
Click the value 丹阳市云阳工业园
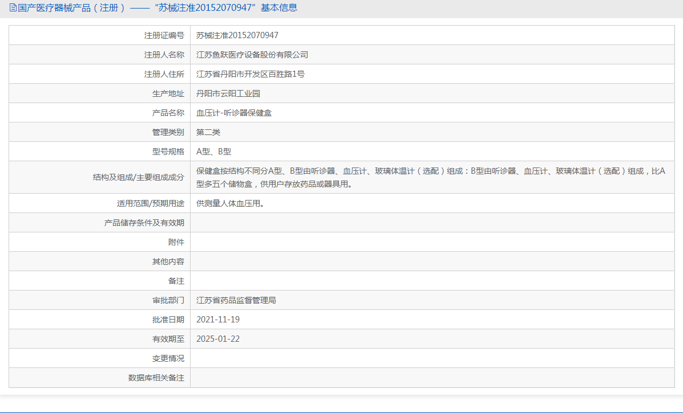click(x=228, y=93)
